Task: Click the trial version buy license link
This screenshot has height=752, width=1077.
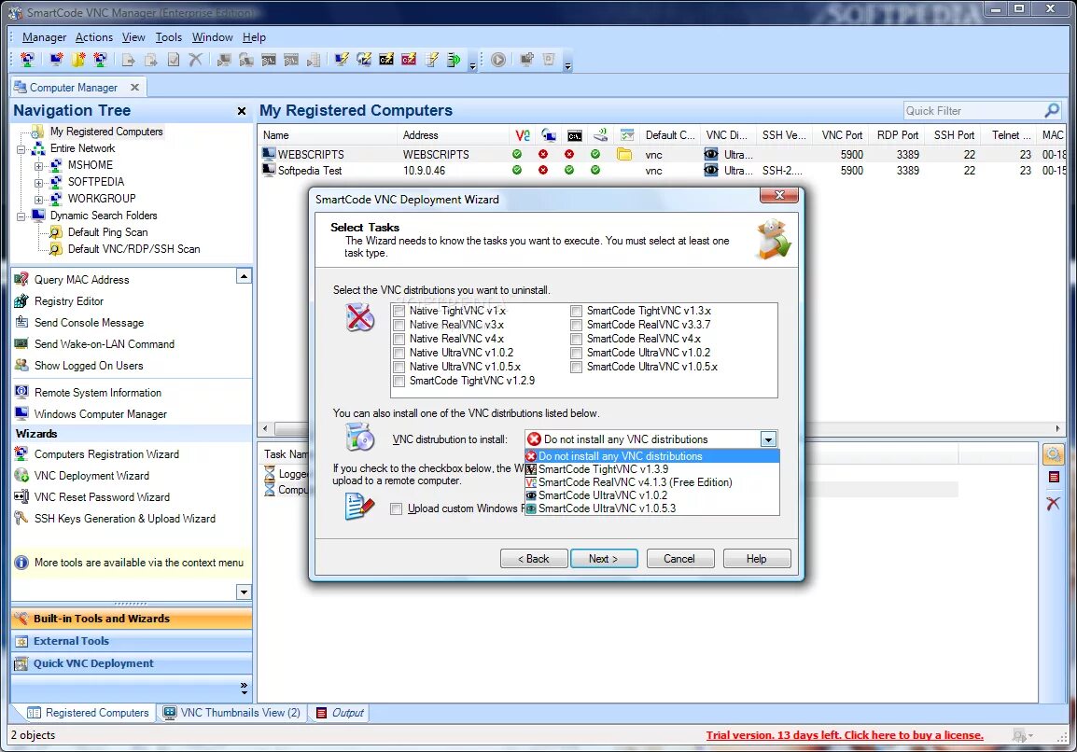Action: click(x=845, y=735)
